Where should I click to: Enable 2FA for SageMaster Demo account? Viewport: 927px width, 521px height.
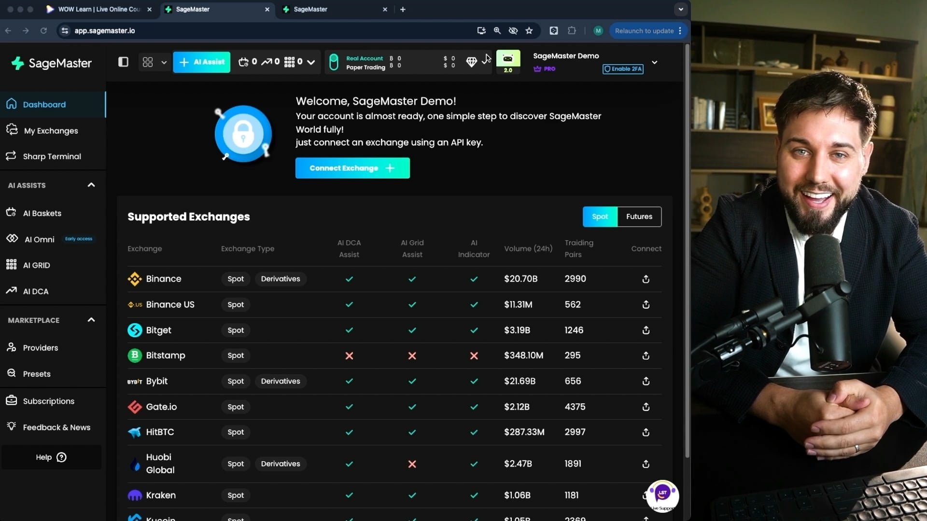coord(622,69)
